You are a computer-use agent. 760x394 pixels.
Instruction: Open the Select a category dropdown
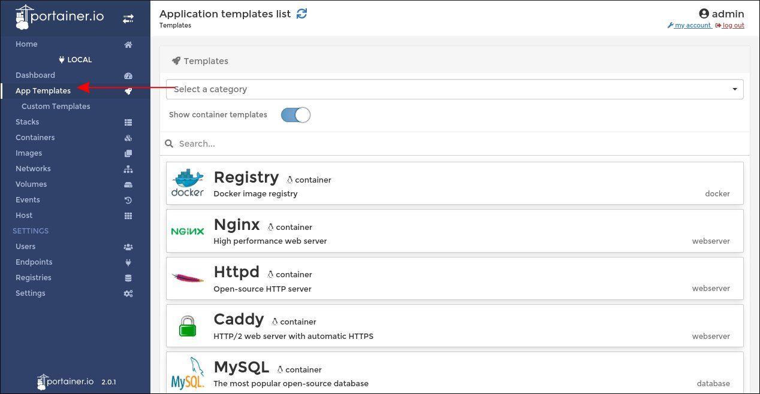coord(454,89)
